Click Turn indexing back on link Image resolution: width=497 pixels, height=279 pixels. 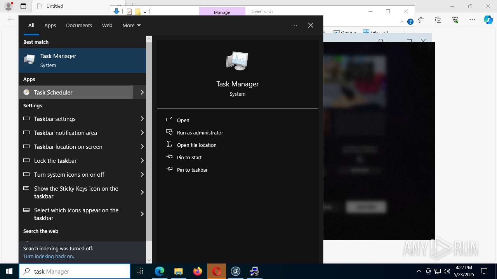pyautogui.click(x=49, y=256)
